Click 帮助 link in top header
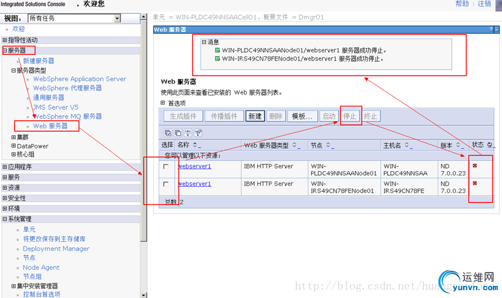The height and width of the screenshot is (298, 502). pyautogui.click(x=462, y=4)
